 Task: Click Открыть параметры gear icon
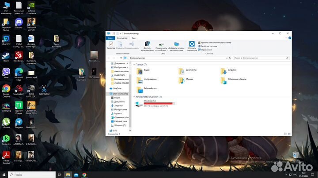(x=192, y=46)
